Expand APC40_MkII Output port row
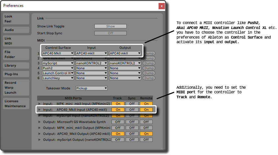278x155 pixels. point(39,134)
